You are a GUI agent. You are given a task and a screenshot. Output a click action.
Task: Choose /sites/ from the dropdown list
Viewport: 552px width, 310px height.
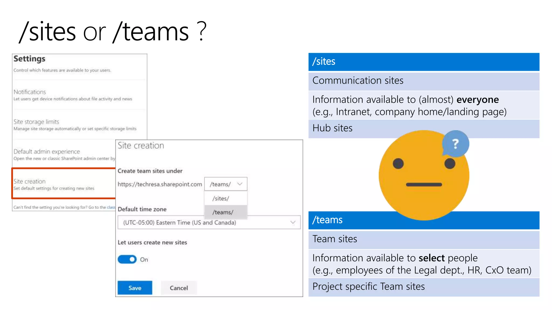(226, 198)
